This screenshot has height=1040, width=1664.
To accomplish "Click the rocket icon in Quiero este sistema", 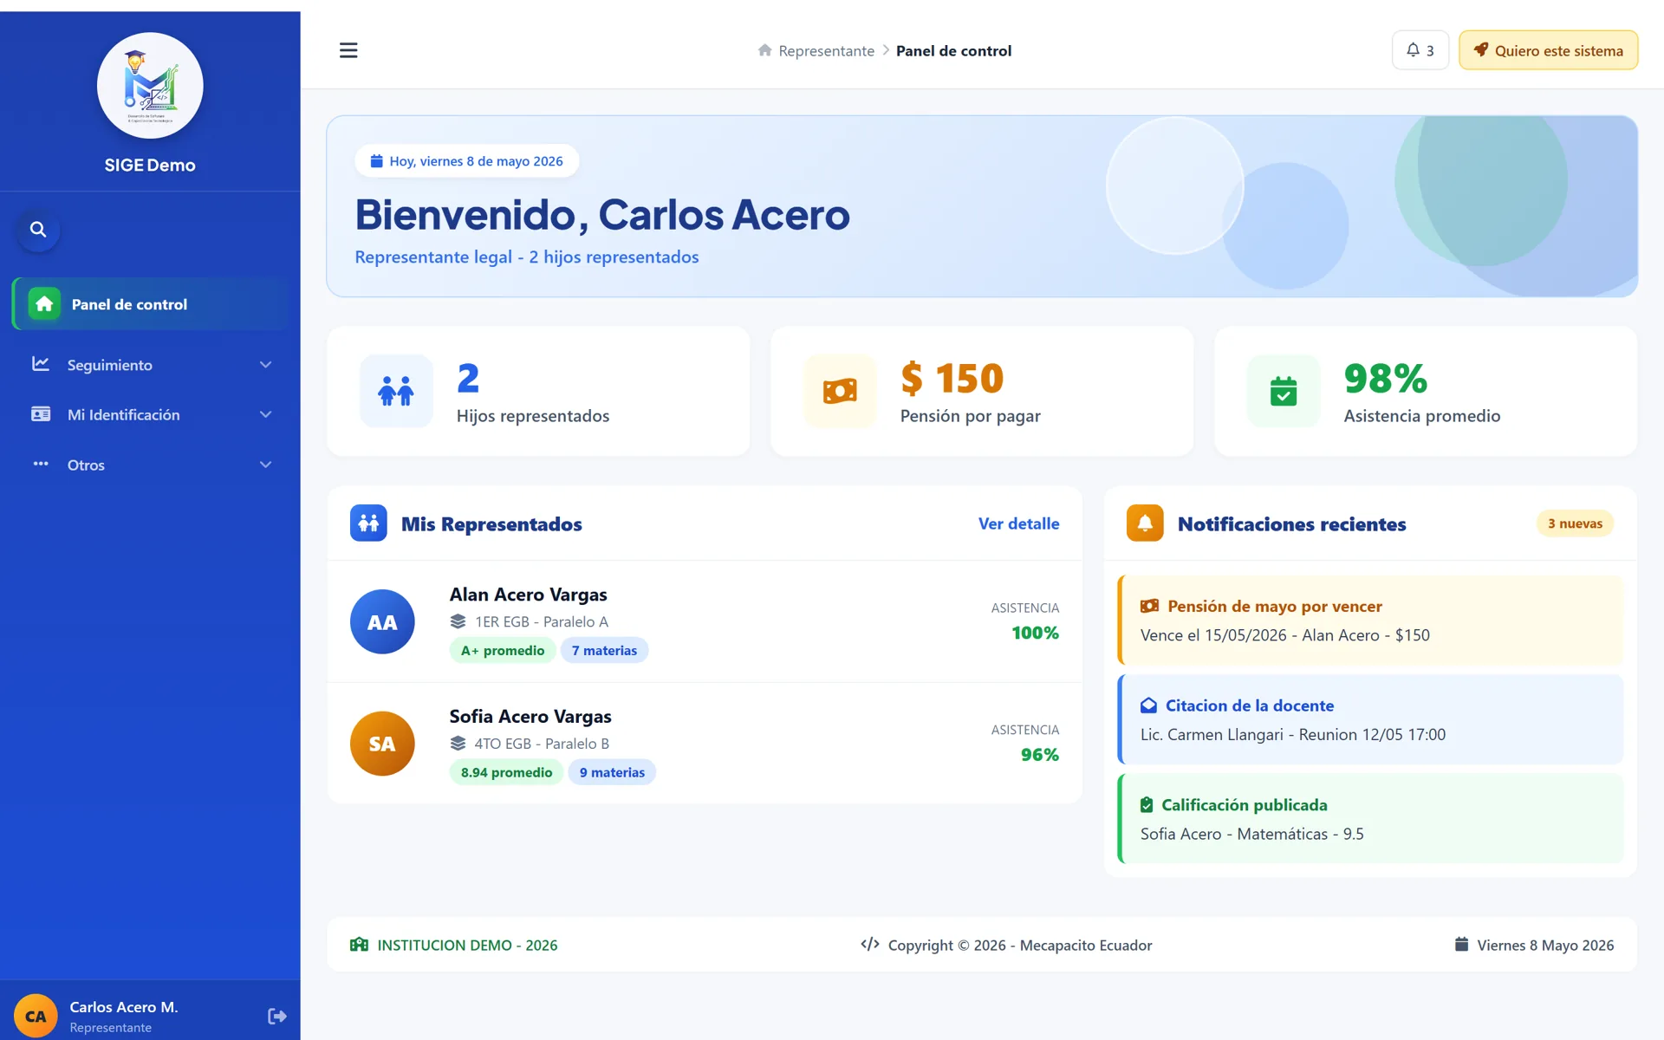I will (1481, 50).
